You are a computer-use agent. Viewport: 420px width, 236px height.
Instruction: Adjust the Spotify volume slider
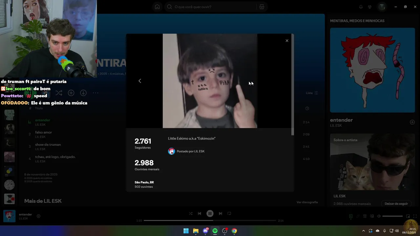(392, 216)
